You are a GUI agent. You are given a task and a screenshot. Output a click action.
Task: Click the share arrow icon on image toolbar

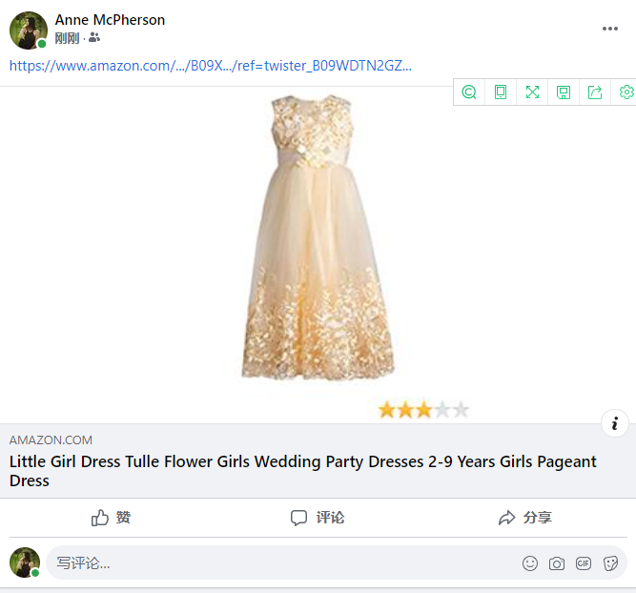point(595,92)
